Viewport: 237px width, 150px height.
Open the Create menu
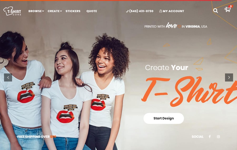pos(55,11)
